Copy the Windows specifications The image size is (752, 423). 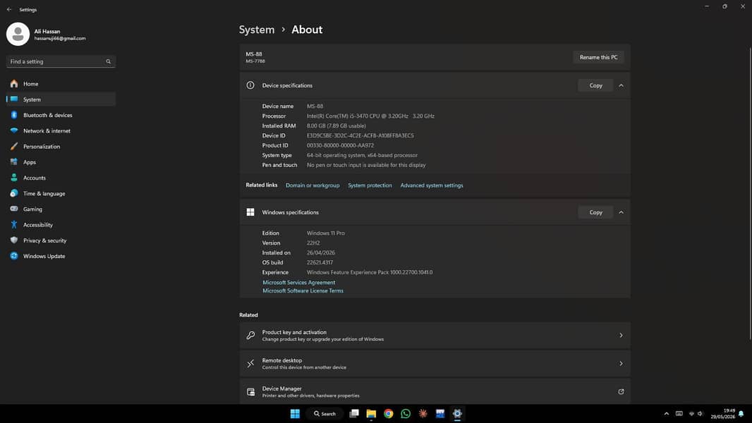point(595,212)
